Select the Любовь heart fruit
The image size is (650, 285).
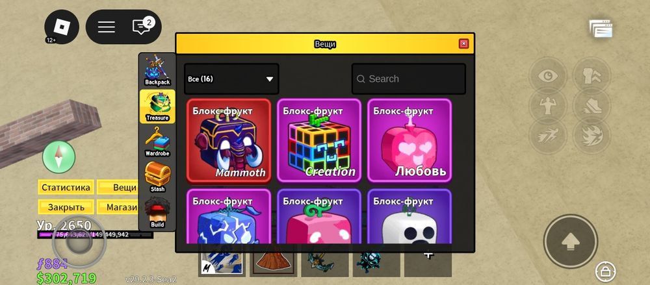[x=409, y=140]
